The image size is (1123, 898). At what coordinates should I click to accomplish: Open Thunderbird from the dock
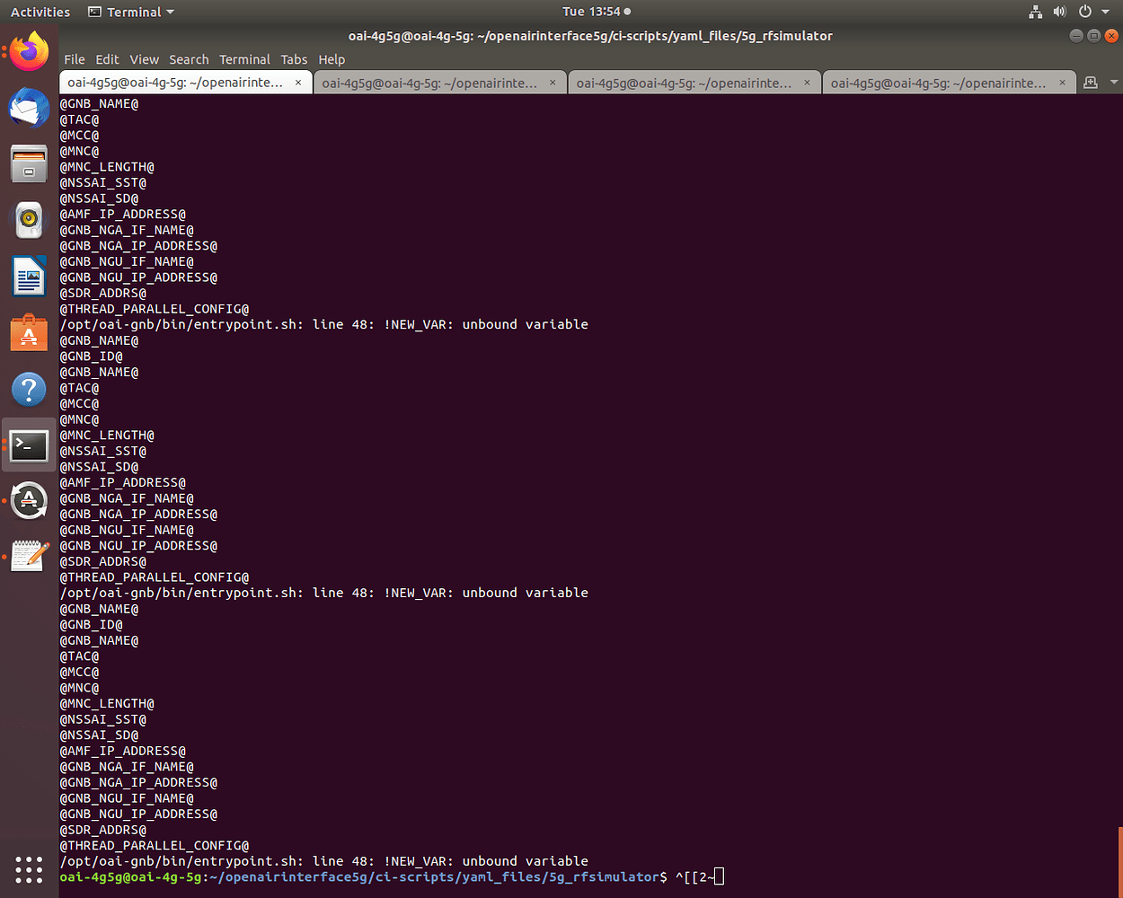point(29,108)
